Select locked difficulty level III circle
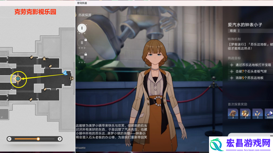273x153 pixels. pos(82,57)
